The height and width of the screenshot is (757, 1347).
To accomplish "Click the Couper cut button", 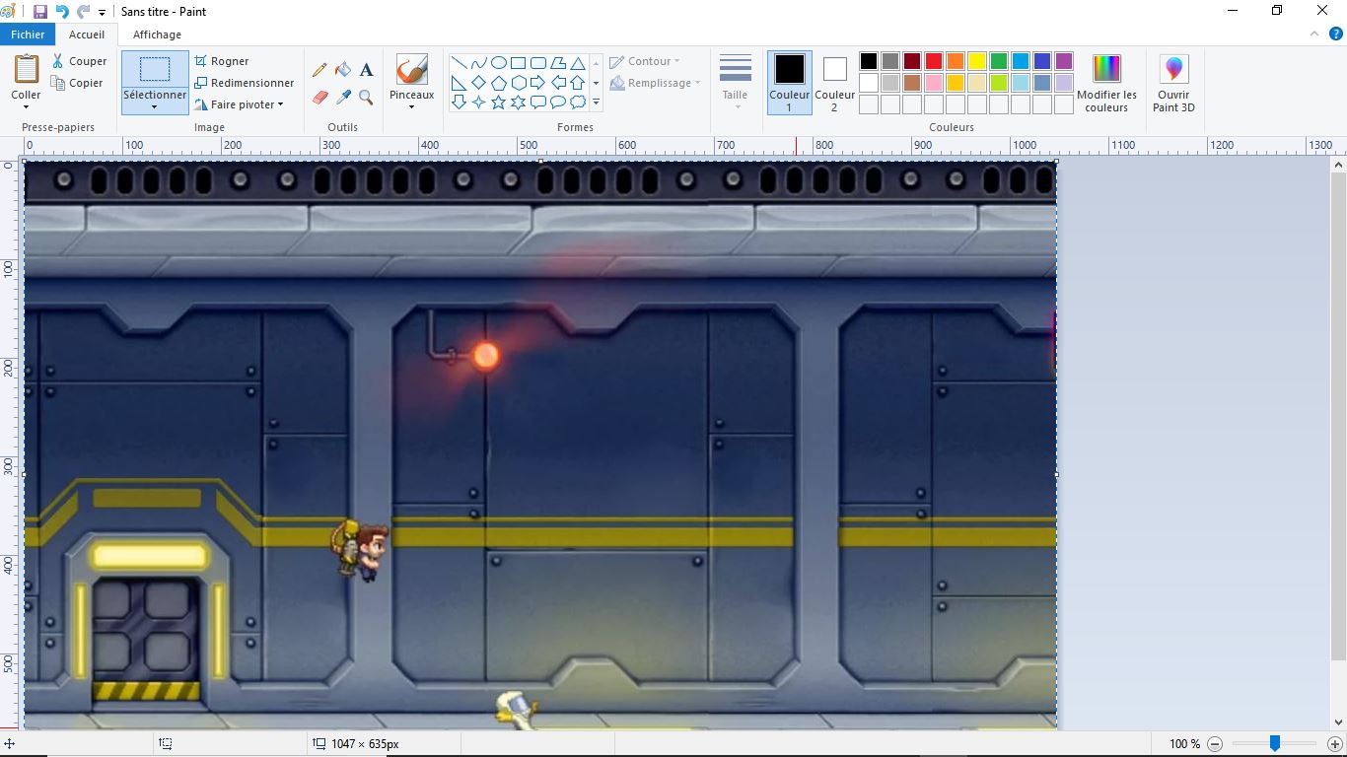I will tap(79, 61).
